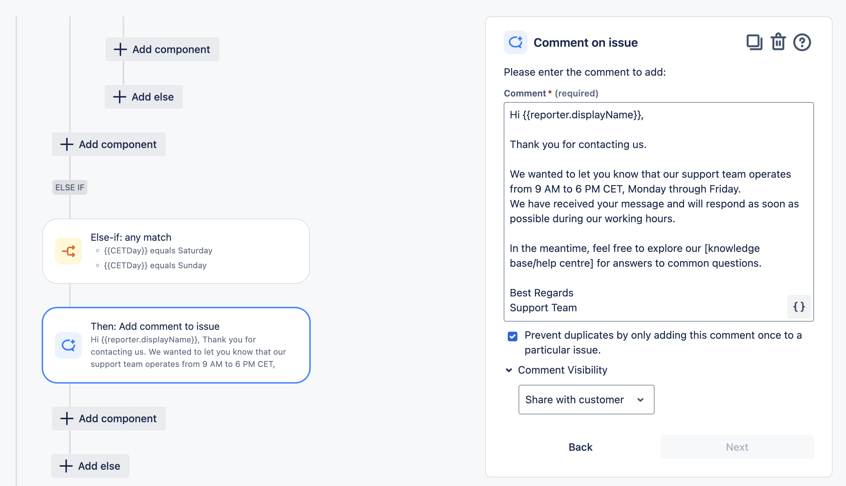Click the upper Add else button
Image resolution: width=846 pixels, height=486 pixels.
[x=144, y=97]
